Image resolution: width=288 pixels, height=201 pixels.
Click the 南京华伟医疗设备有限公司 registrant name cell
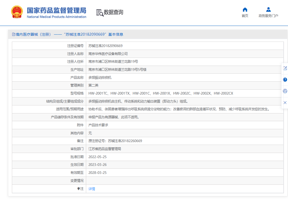tap(108, 54)
